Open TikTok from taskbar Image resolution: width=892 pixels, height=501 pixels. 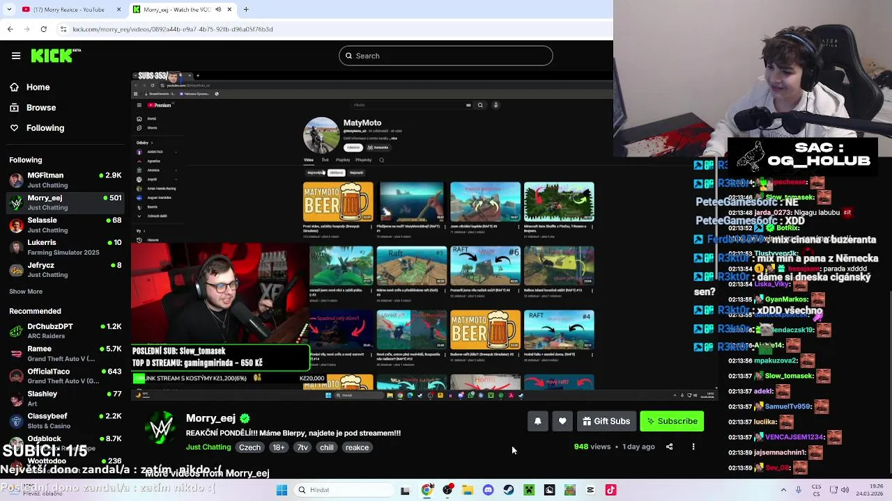pyautogui.click(x=610, y=490)
